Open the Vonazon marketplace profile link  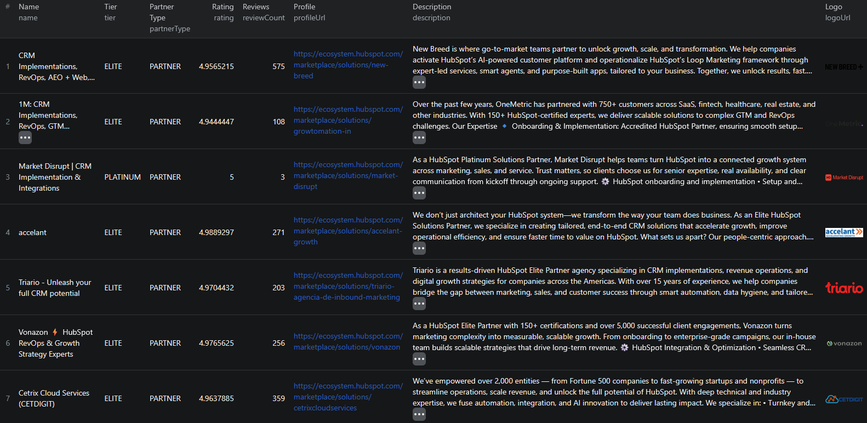(347, 342)
